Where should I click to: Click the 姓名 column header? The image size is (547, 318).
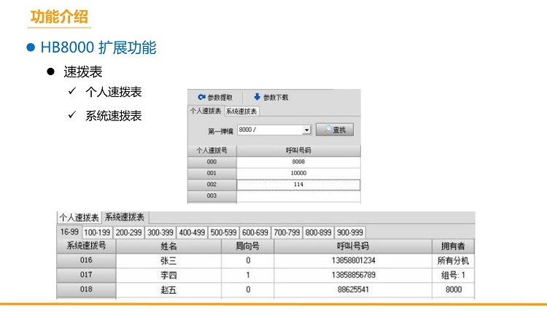click(x=168, y=246)
